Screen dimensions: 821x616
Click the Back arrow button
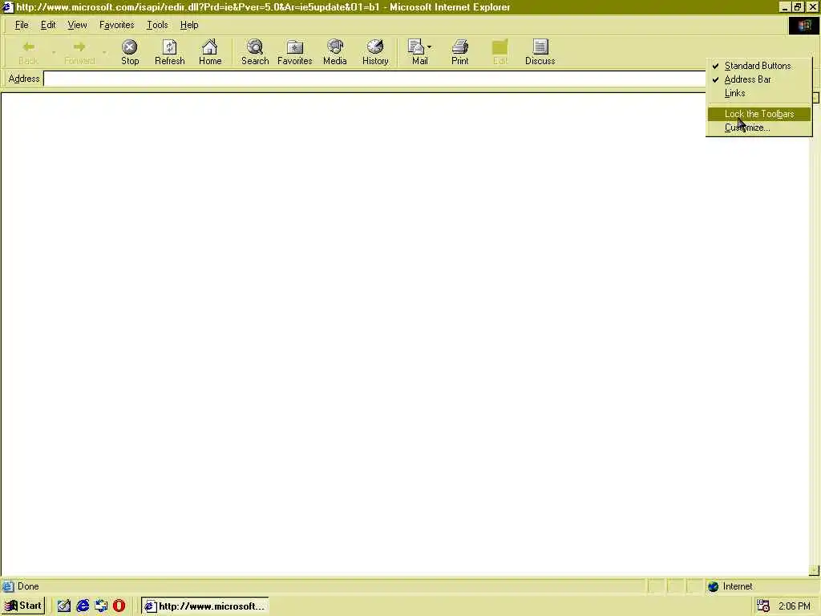point(28,52)
